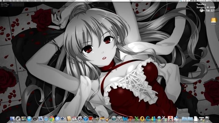Click the 'January 31 2012' date text
The image size is (219, 123).
coord(206,7)
